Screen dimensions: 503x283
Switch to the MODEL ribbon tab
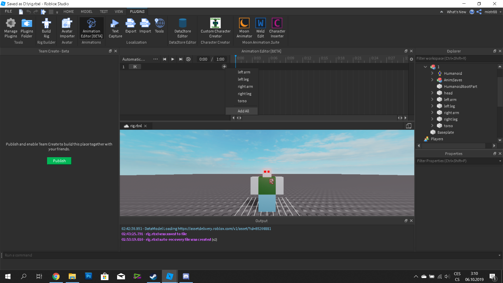[x=86, y=12]
